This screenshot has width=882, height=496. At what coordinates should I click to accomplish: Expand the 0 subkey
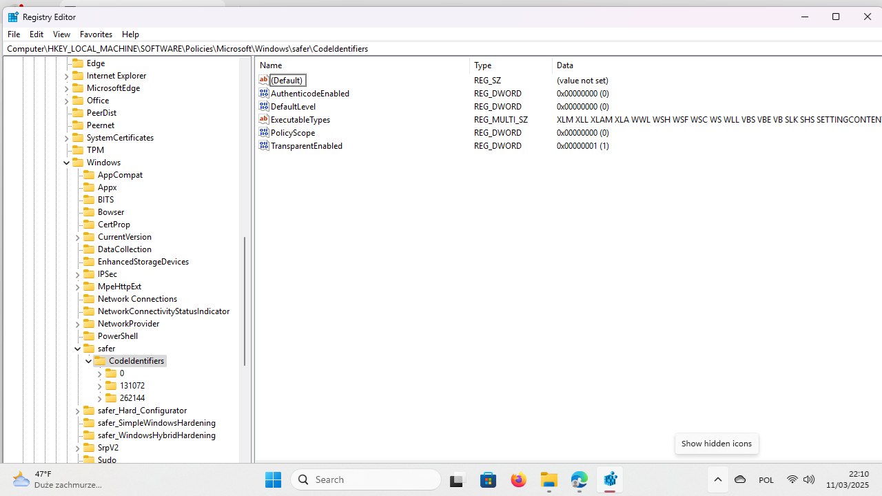click(x=100, y=373)
